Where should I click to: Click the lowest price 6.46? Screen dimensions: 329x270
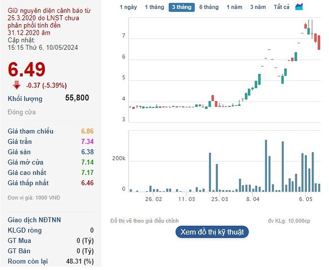(87, 183)
